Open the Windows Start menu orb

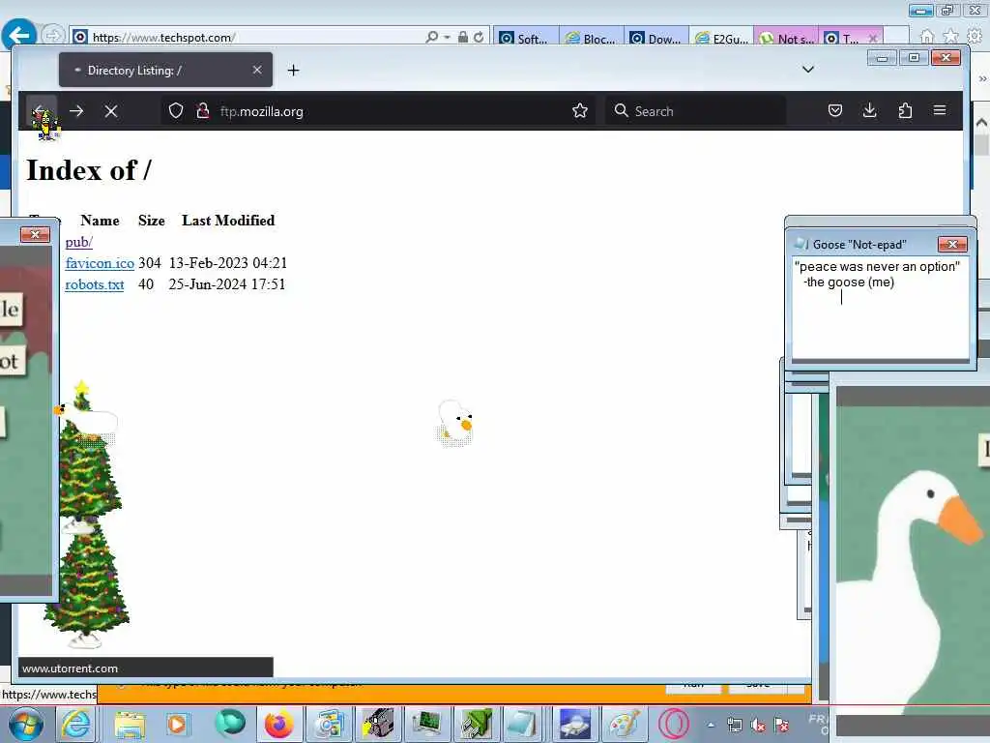[x=26, y=724]
